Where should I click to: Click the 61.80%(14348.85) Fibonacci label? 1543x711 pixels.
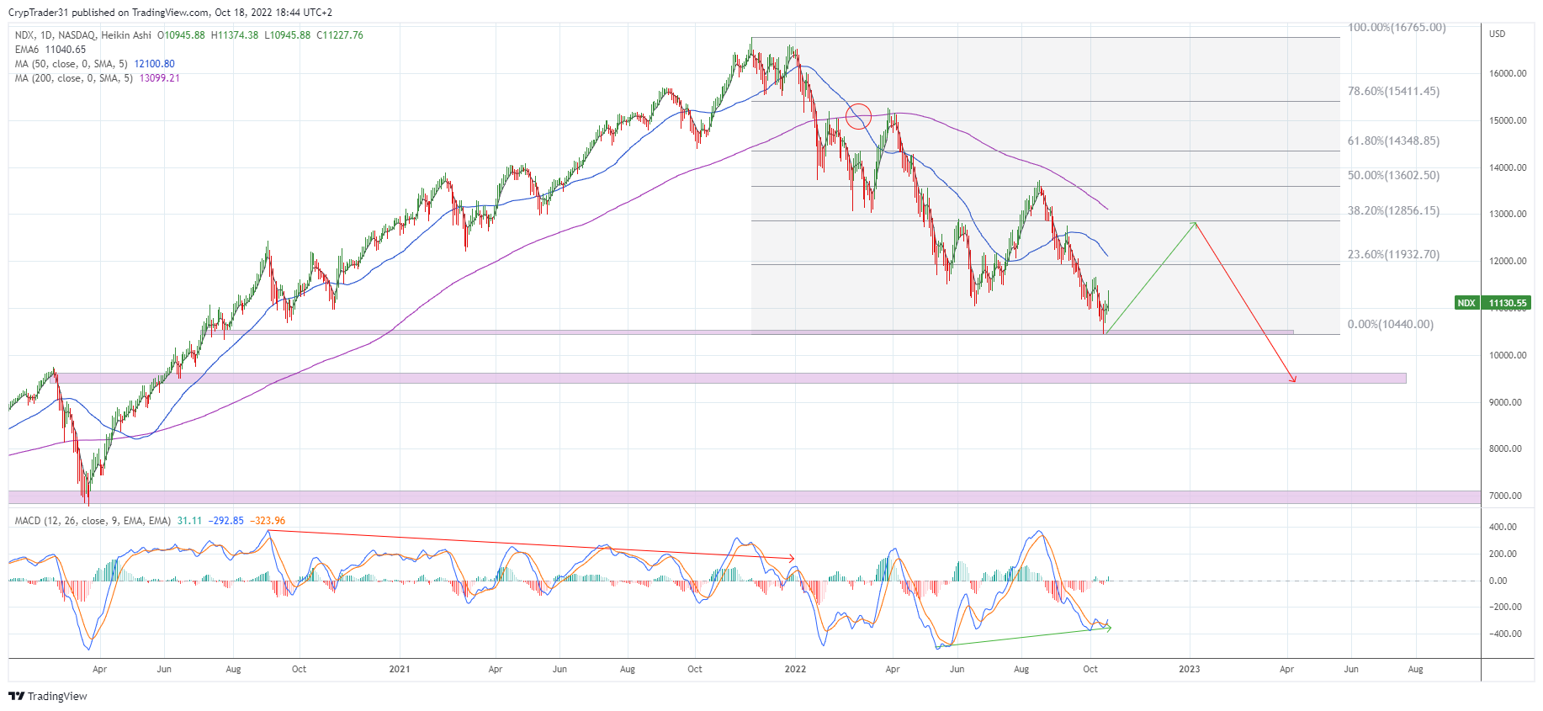coord(1393,141)
